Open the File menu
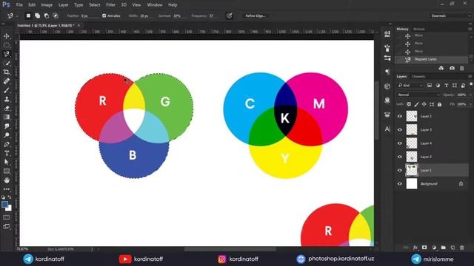This screenshot has width=474, height=266. point(19,5)
